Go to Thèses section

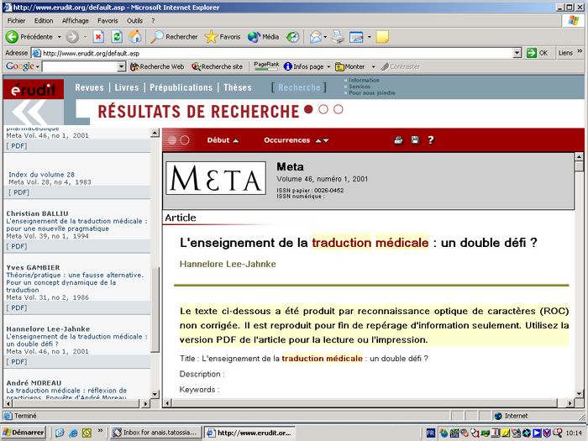(238, 87)
